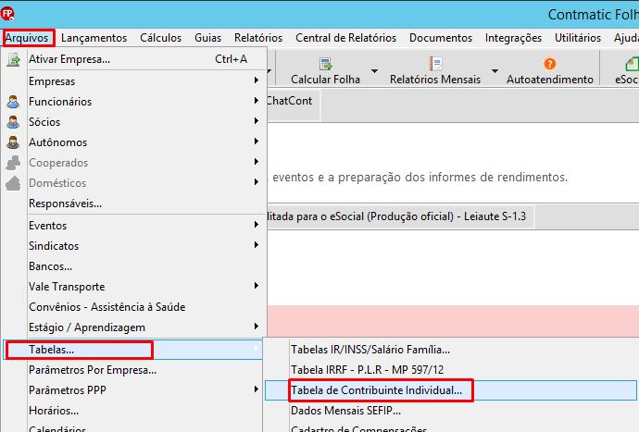Viewport: 639px width, 432px height.
Task: Click the Autoatendimento toolbar button
Action: tap(550, 70)
